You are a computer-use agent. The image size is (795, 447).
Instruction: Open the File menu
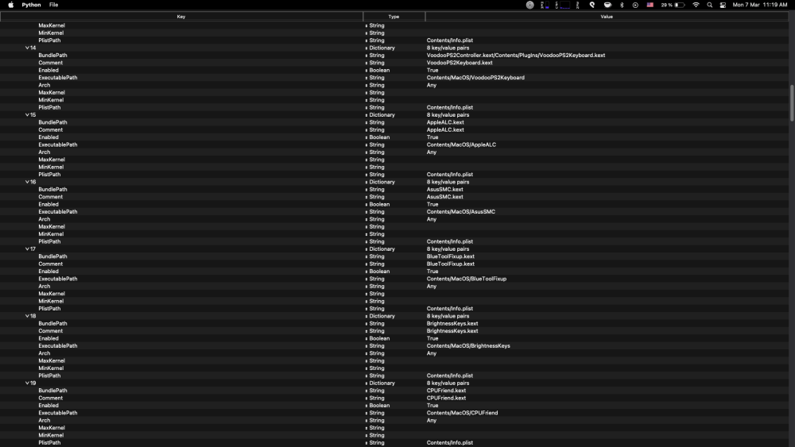[53, 5]
